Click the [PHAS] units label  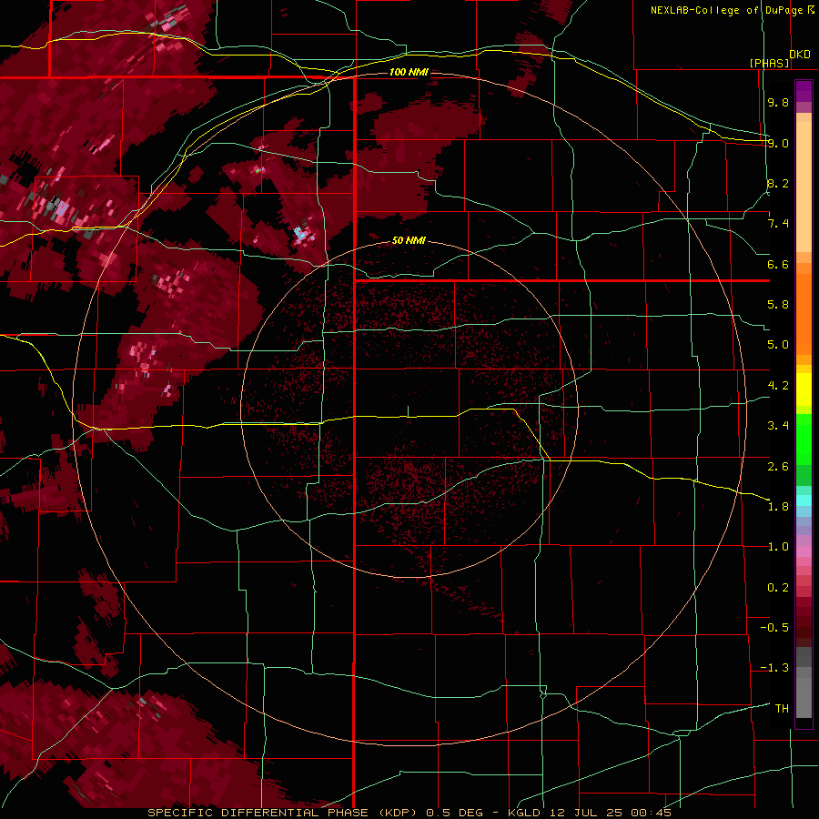[x=769, y=63]
